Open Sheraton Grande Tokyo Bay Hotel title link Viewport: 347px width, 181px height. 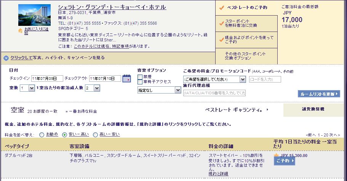pos(112,7)
